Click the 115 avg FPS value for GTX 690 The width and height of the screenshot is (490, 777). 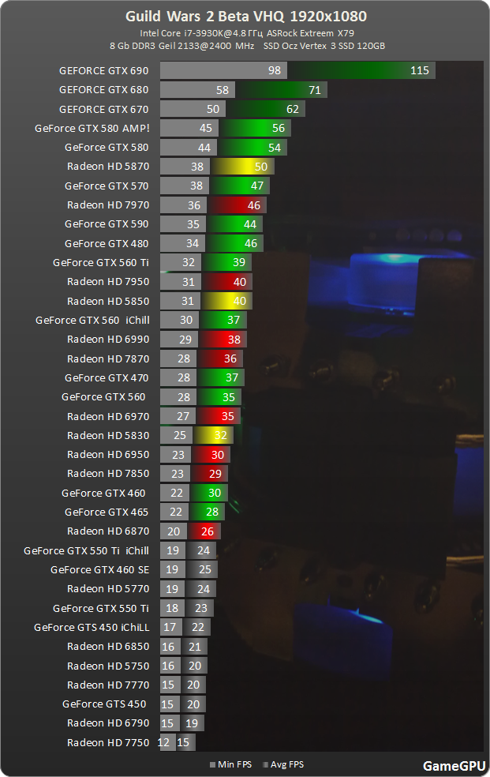point(419,71)
